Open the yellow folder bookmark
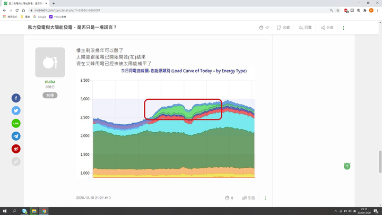Screen dimensions: 382x215 pyautogui.click(x=25, y=17)
